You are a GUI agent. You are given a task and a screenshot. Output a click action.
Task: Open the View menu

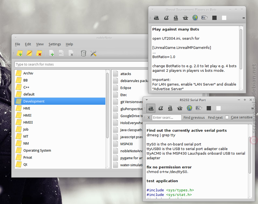click(40, 44)
